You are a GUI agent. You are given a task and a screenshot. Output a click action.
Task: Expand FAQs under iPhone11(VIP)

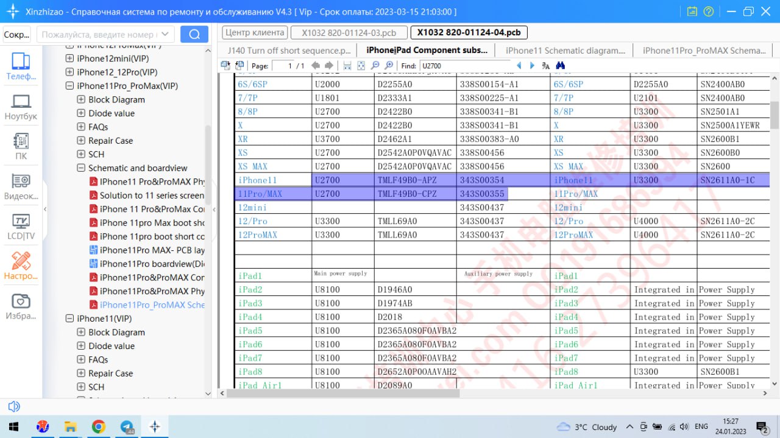click(81, 360)
